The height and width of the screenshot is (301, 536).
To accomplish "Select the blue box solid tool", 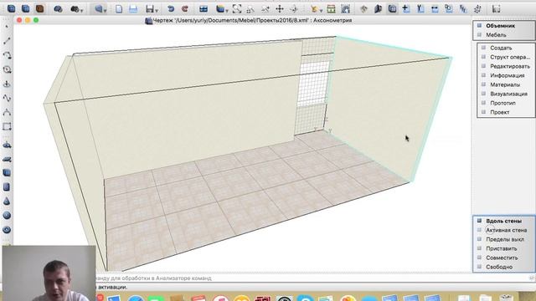I will (7, 173).
